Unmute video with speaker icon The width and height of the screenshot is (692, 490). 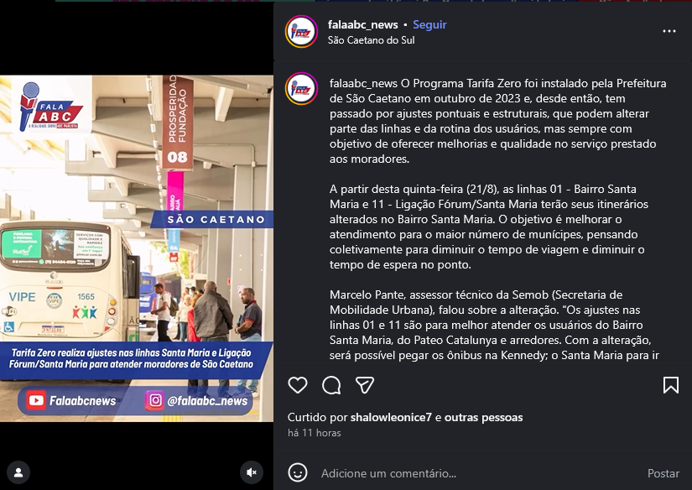pyautogui.click(x=252, y=472)
